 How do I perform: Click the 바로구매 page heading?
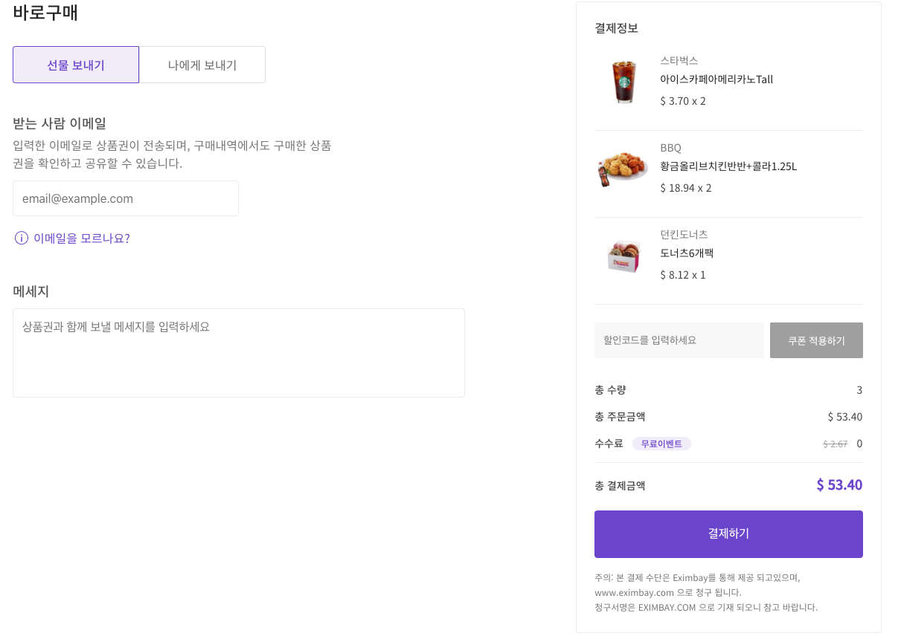point(45,13)
